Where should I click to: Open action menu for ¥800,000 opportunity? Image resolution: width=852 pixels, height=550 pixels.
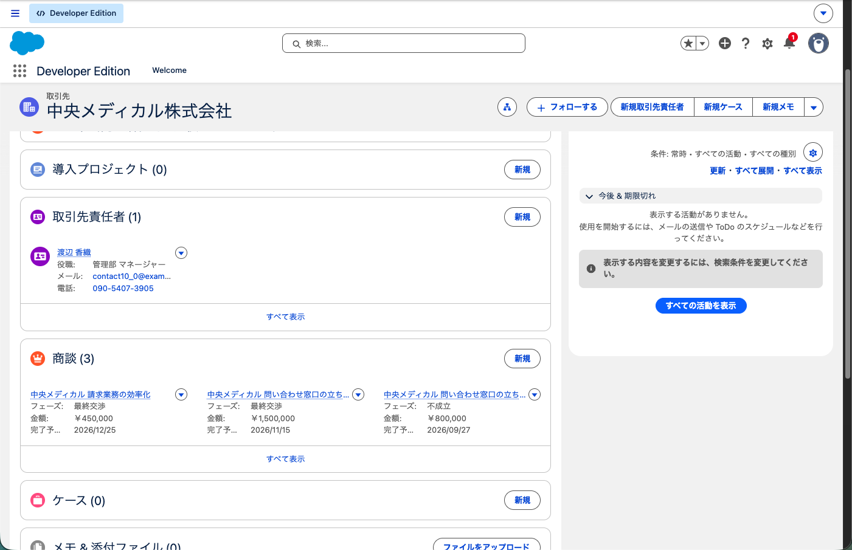pyautogui.click(x=535, y=394)
